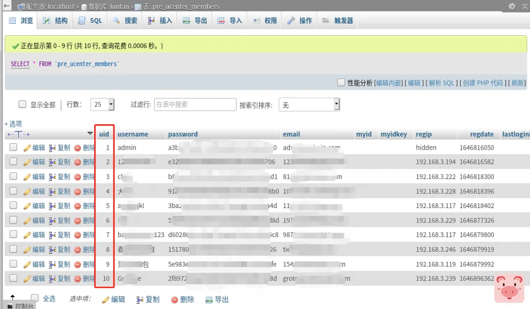The image size is (530, 309).
Task: Click the console icon at bottom left
Action: (x=10, y=306)
